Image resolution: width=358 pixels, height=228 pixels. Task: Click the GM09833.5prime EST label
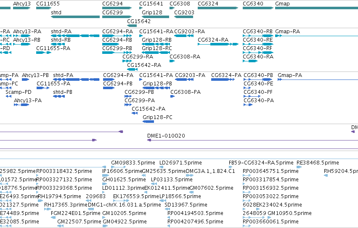(133, 163)
